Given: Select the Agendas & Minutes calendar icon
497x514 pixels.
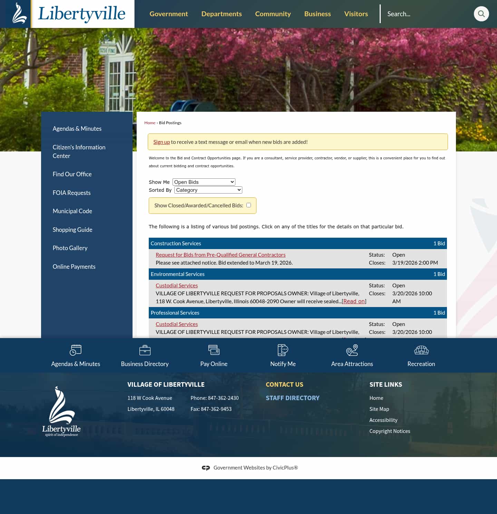Looking at the screenshot, I should pyautogui.click(x=75, y=350).
